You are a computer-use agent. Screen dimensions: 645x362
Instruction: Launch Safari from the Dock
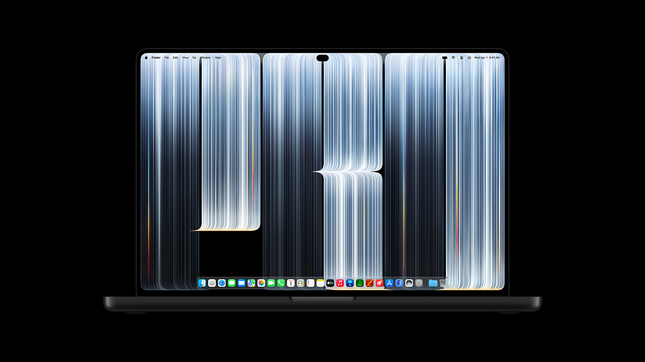222,283
